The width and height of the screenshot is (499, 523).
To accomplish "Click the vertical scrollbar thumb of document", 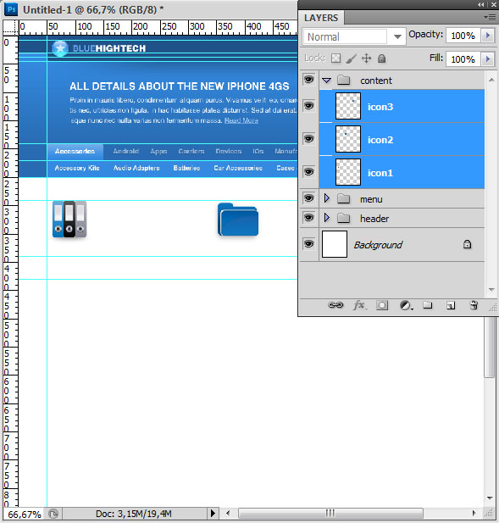I will click(x=490, y=347).
